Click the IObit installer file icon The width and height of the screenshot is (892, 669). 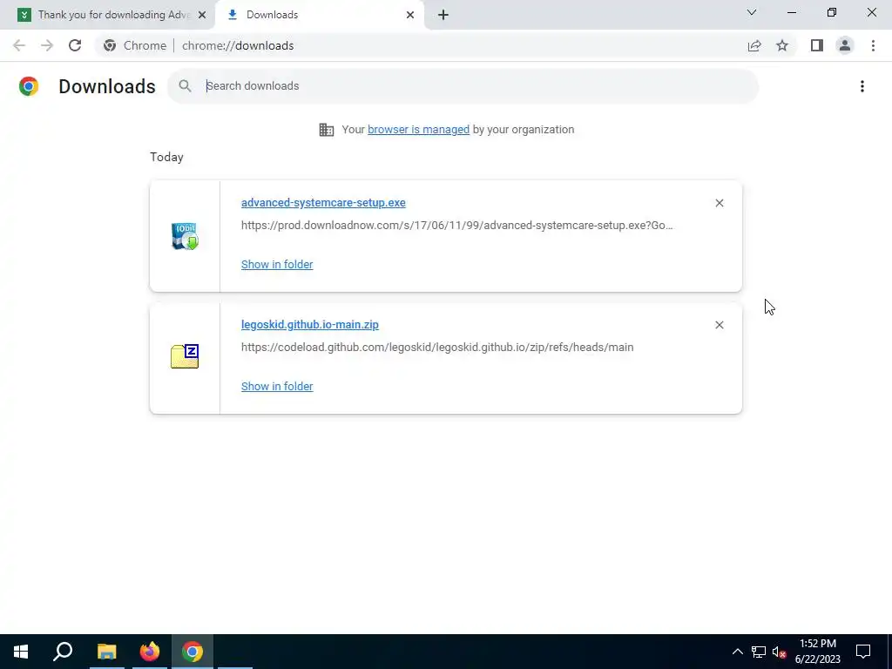point(185,236)
